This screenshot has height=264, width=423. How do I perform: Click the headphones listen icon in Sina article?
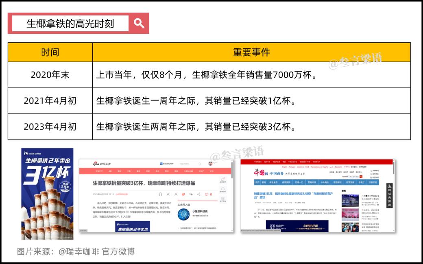click(161, 194)
